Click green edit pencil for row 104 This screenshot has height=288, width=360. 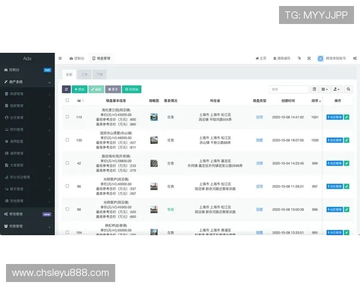347,232
